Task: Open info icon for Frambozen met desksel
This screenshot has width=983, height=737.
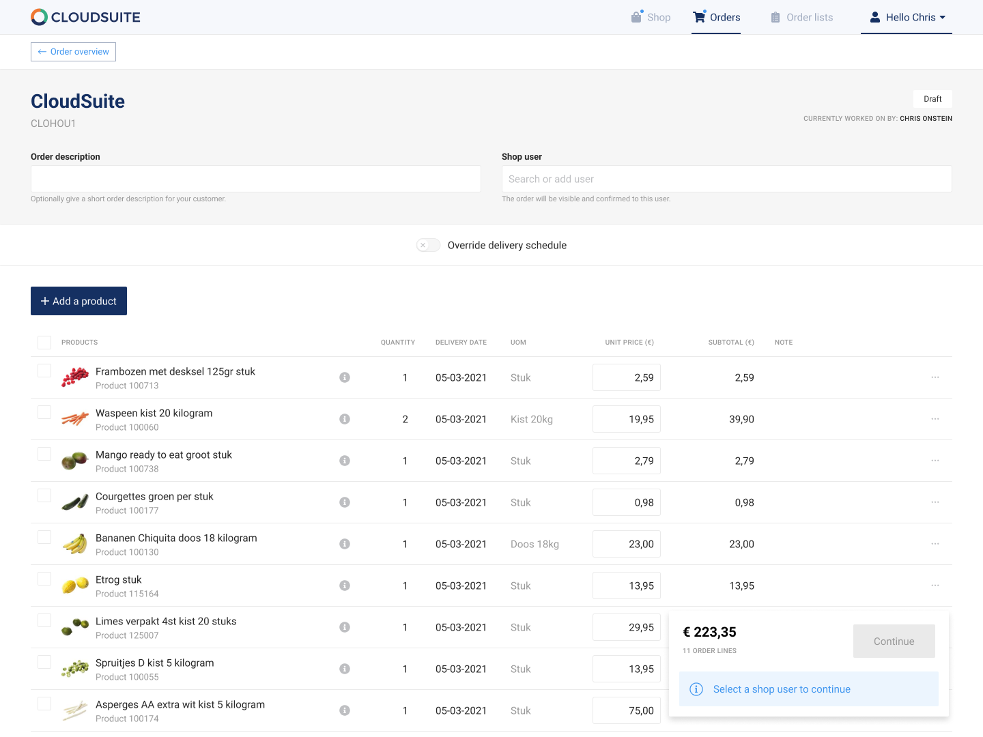Action: tap(345, 377)
